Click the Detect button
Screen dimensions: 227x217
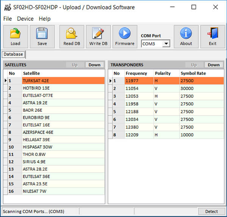[211, 212]
